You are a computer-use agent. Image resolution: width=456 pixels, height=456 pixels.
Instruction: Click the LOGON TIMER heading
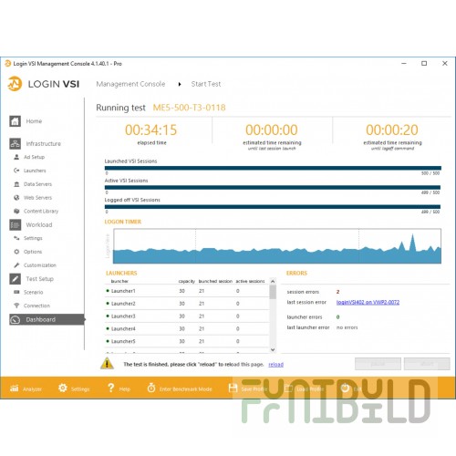point(123,222)
